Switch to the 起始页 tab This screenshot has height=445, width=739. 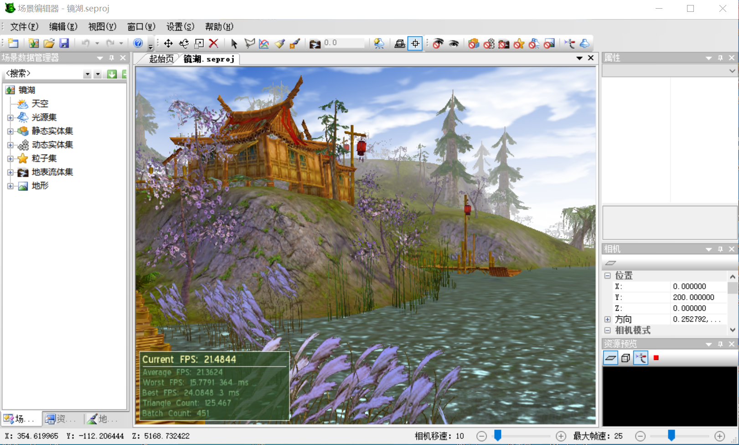click(x=161, y=59)
